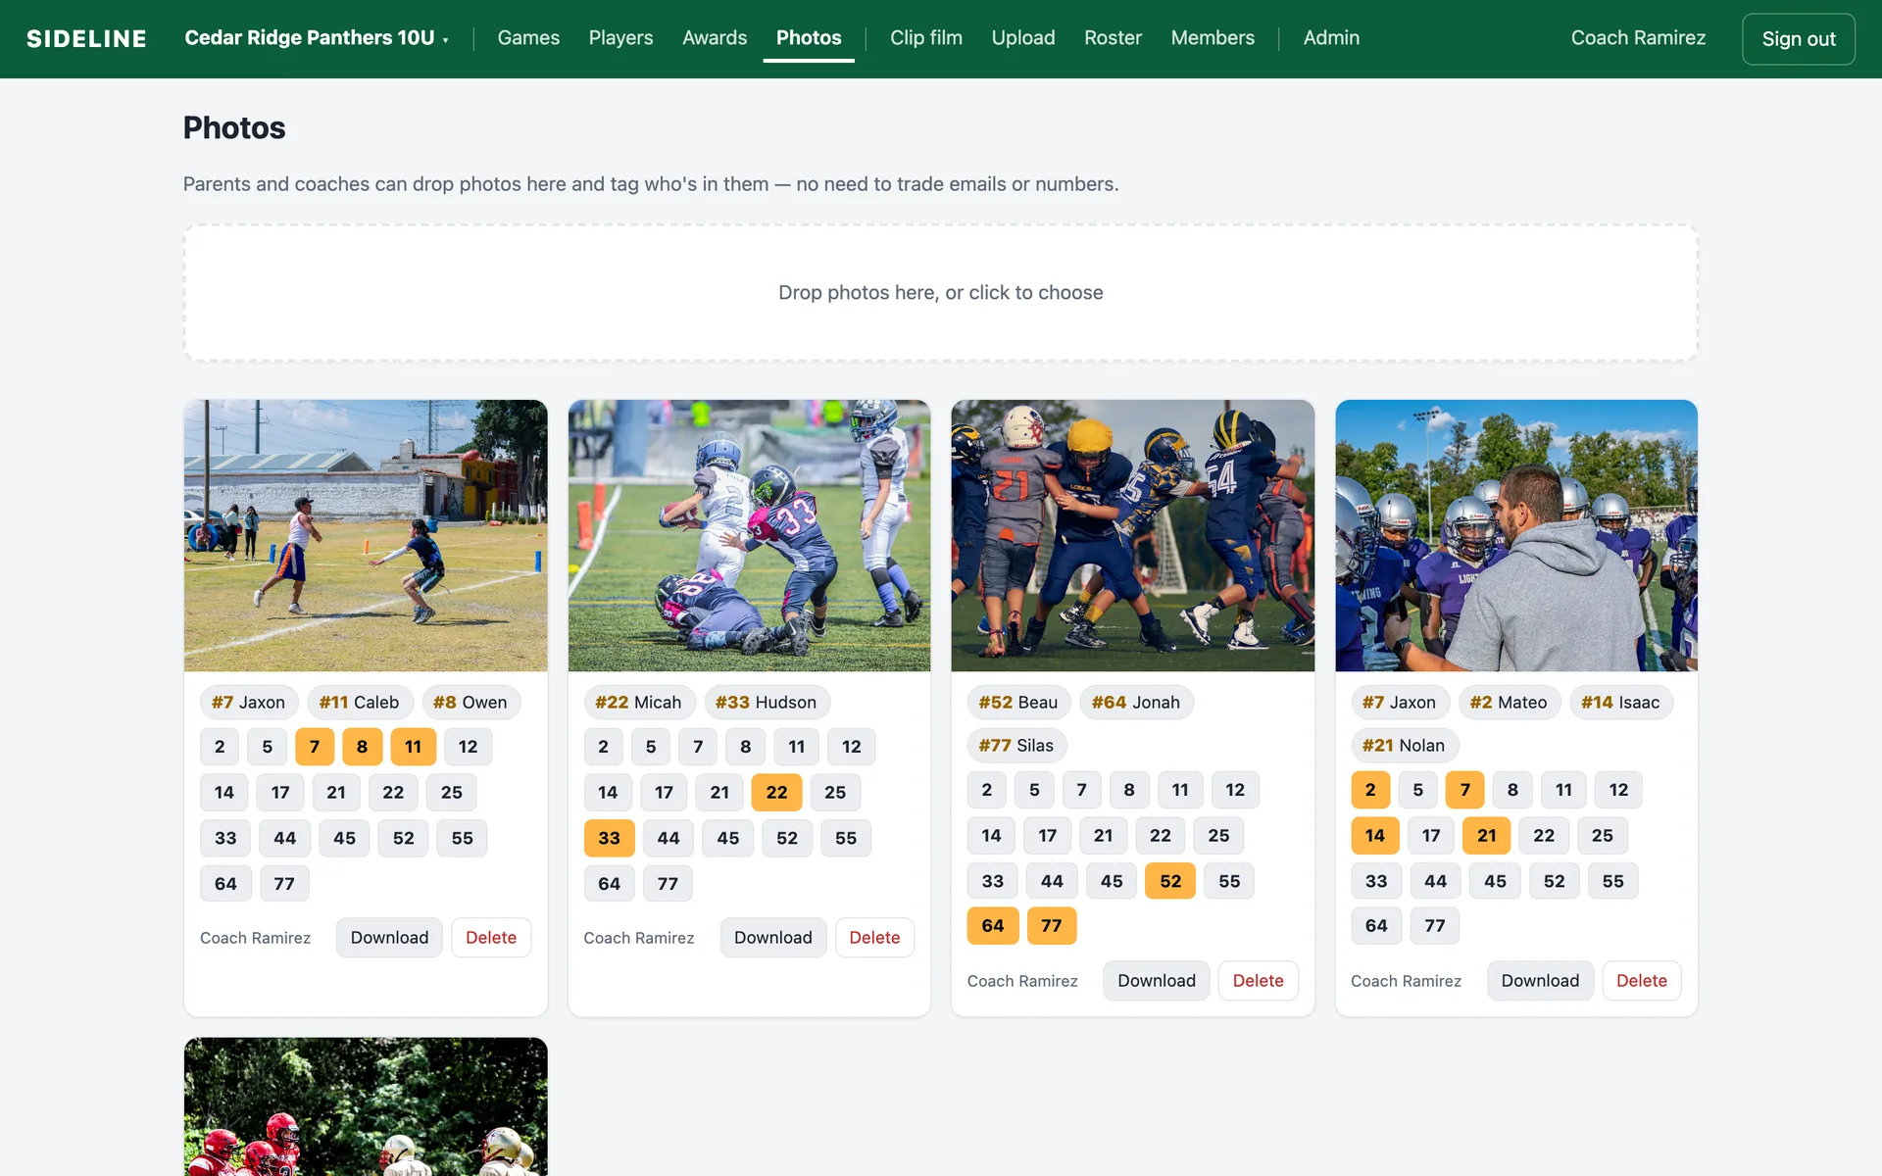The height and width of the screenshot is (1176, 1882).
Task: Untag number 21 on the Nolan photo card
Action: [x=1487, y=836]
